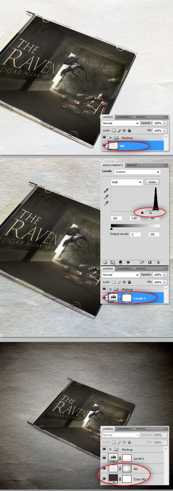The image size is (173, 491).
Task: Click lock image pixels brush in middle Layers panel
Action: tap(119, 282)
